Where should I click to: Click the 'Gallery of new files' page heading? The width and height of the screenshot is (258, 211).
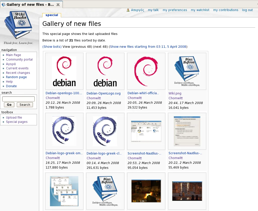(72, 24)
